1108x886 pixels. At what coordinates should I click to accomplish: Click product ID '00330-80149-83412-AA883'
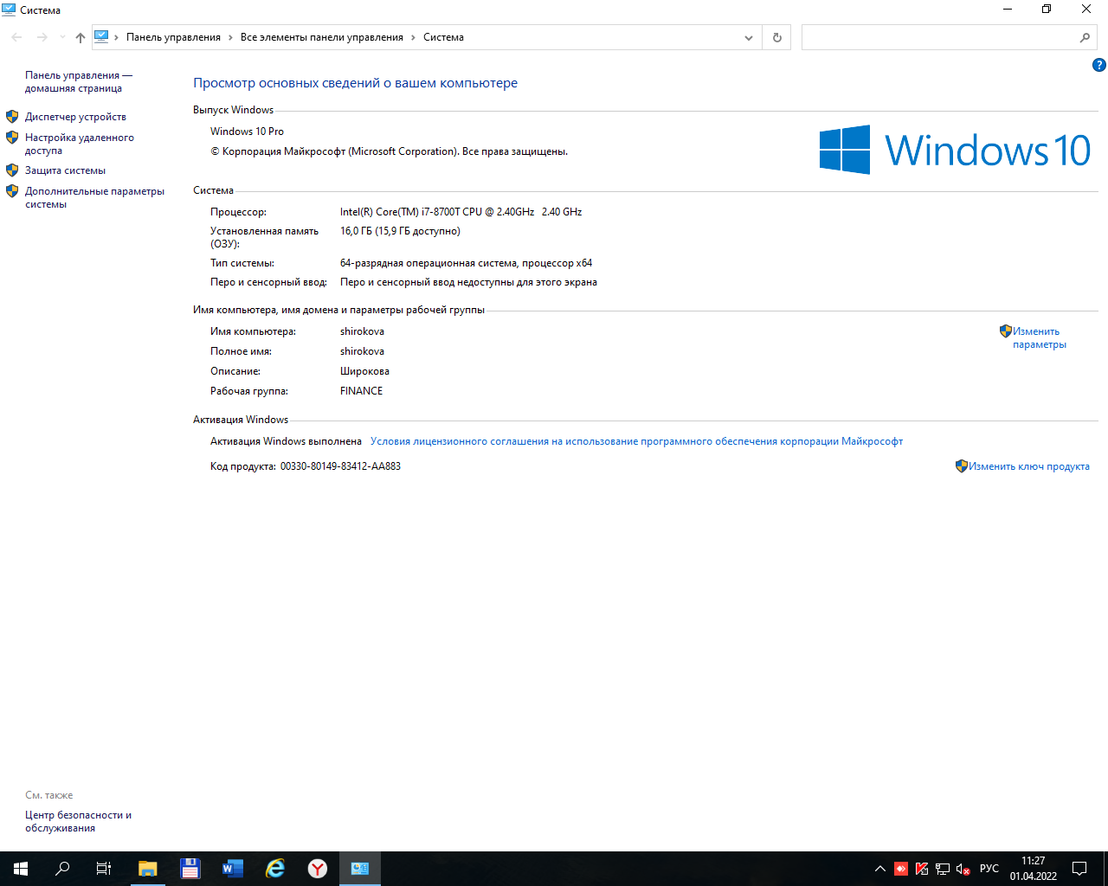coord(340,466)
